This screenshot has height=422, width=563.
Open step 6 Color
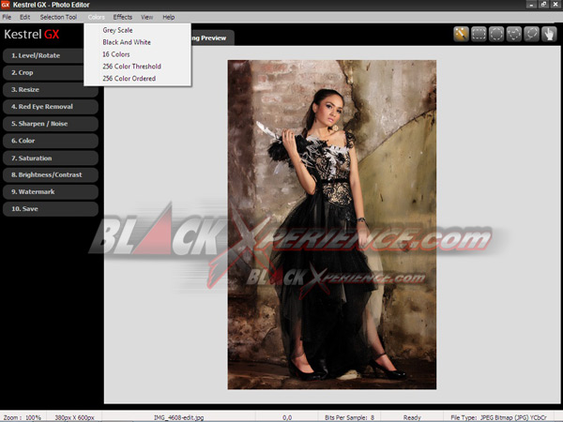point(51,141)
